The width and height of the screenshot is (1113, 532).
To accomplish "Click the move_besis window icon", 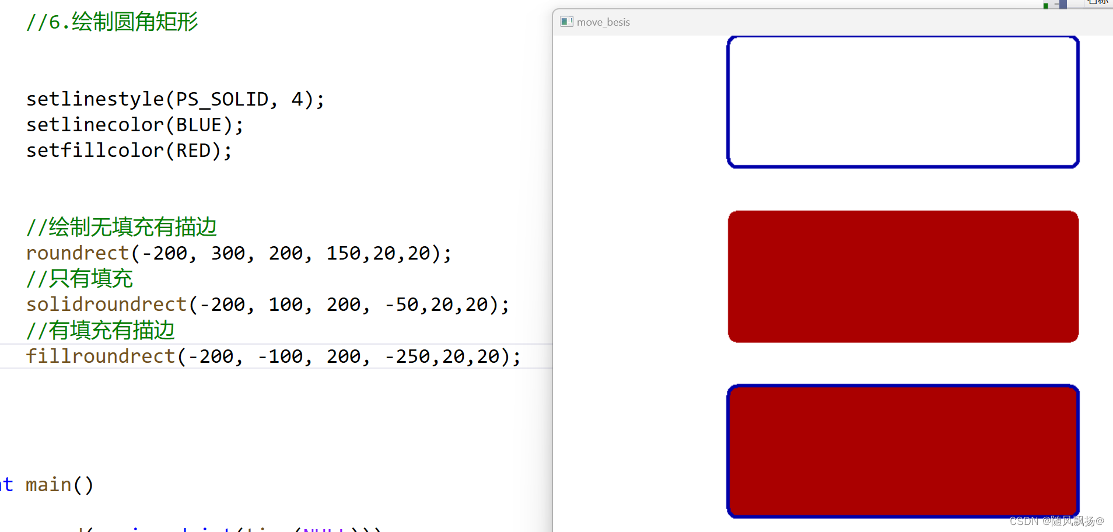I will click(566, 22).
